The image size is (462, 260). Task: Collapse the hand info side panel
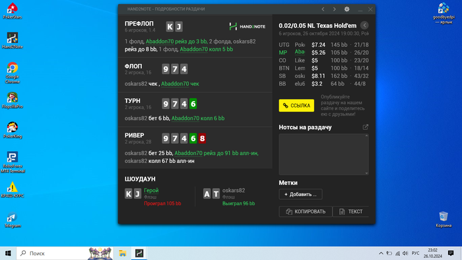click(x=364, y=25)
